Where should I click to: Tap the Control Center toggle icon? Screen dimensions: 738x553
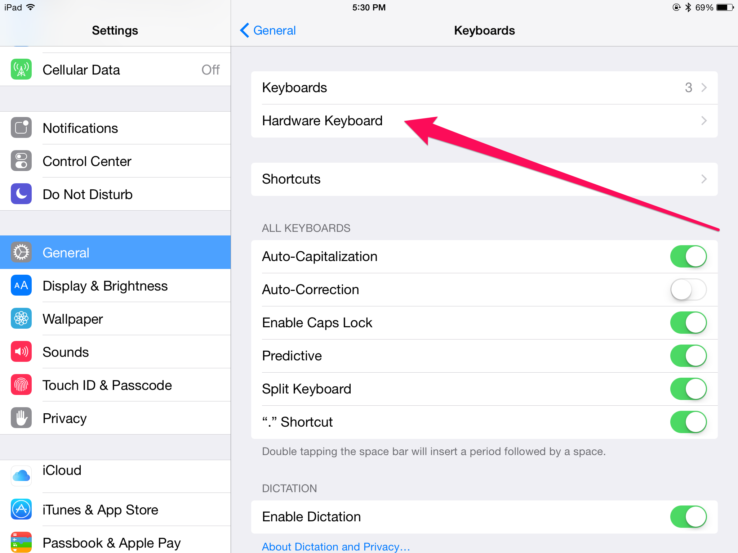pyautogui.click(x=21, y=161)
